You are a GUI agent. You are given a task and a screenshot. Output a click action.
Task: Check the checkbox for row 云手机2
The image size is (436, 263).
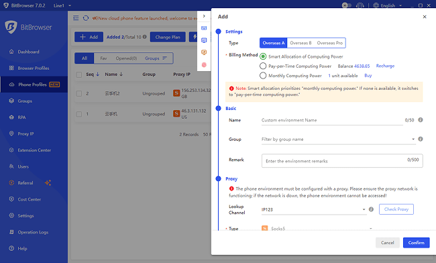pyautogui.click(x=79, y=93)
